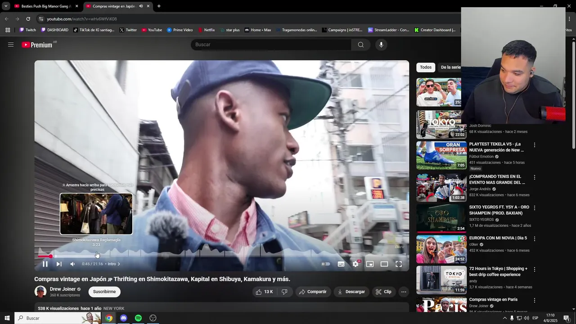Open the 72 Hours in Tokyo thumbnail
This screenshot has height=324, width=576.
coord(441,280)
